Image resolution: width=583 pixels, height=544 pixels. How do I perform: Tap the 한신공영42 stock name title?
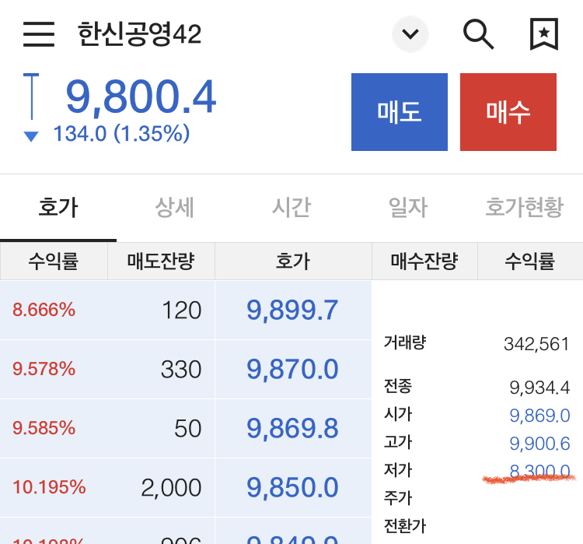[140, 34]
